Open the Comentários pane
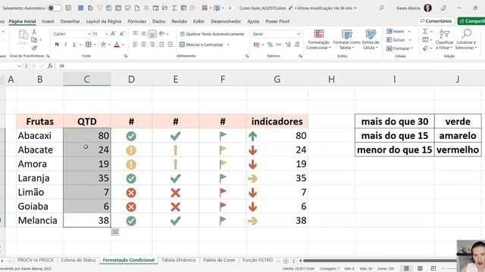 point(436,21)
